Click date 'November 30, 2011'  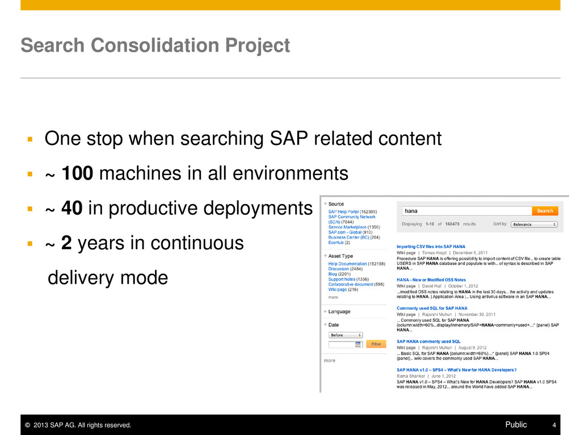click(x=477, y=314)
